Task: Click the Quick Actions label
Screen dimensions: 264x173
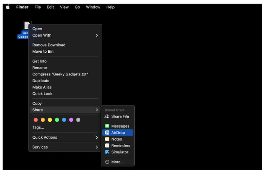Action: tap(45, 137)
